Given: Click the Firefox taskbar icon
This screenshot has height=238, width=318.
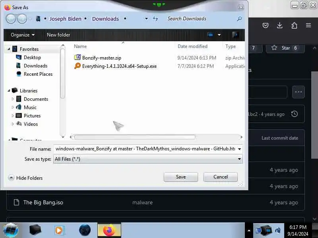Looking at the screenshot, I should [x=109, y=230].
